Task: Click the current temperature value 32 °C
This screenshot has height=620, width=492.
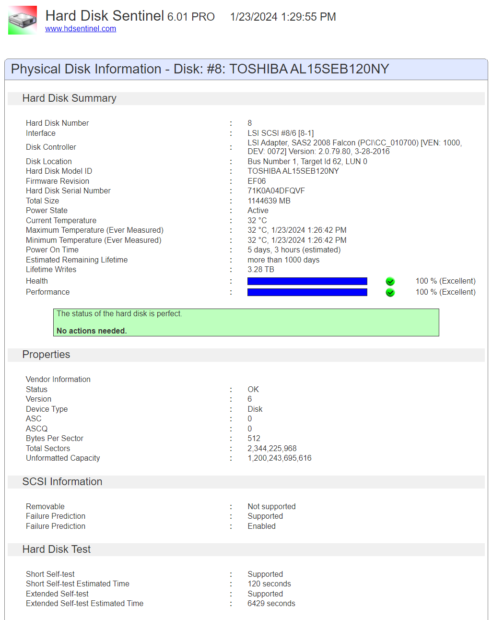Action: (x=257, y=221)
